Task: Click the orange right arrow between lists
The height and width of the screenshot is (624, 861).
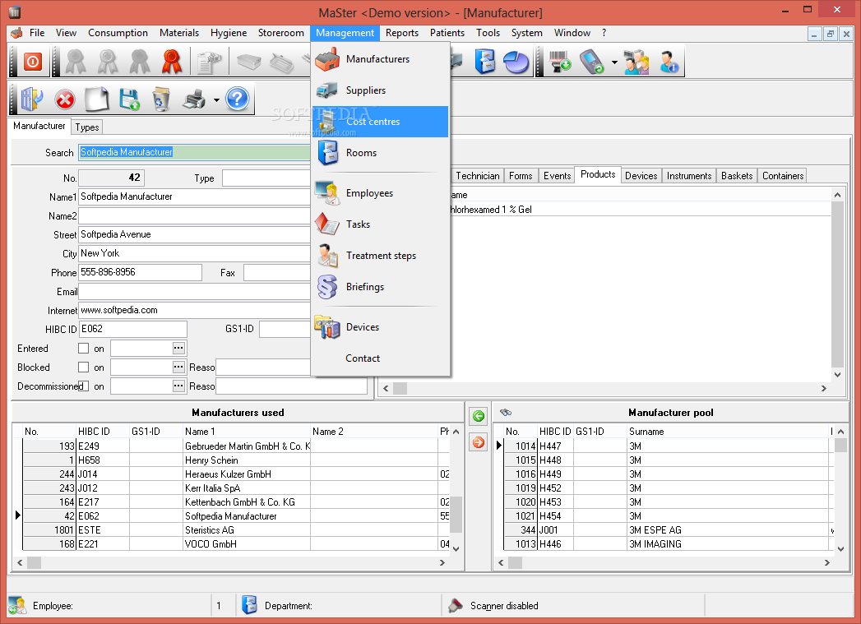Action: 479,441
